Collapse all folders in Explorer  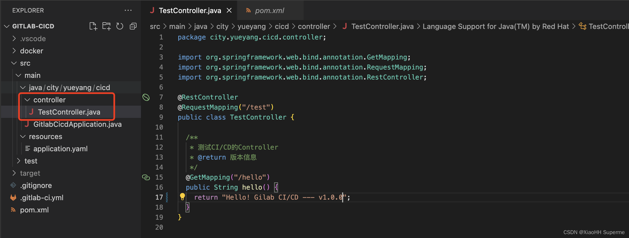coord(133,26)
